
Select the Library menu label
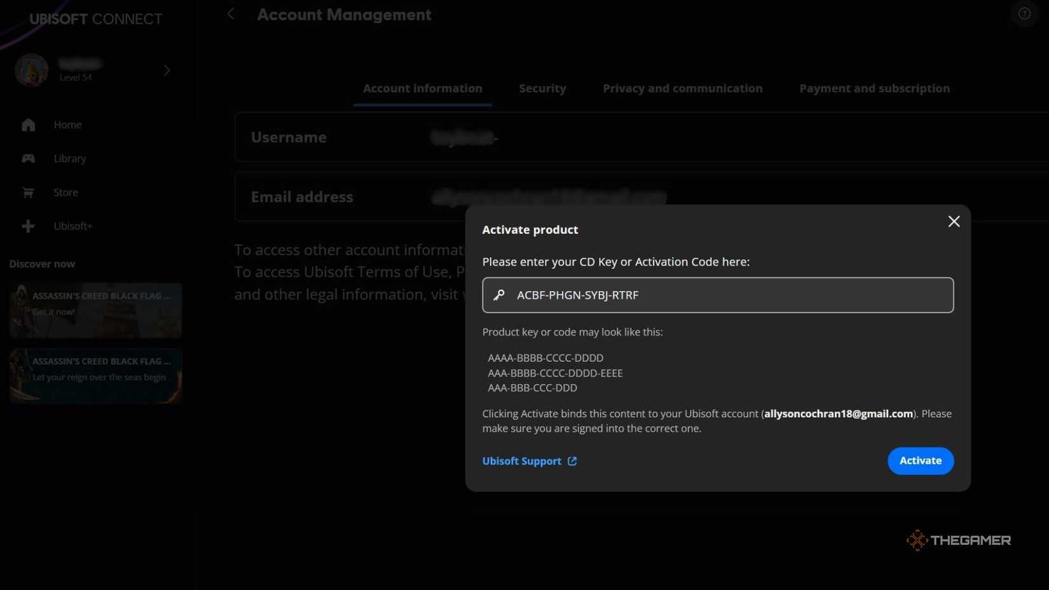pyautogui.click(x=70, y=158)
